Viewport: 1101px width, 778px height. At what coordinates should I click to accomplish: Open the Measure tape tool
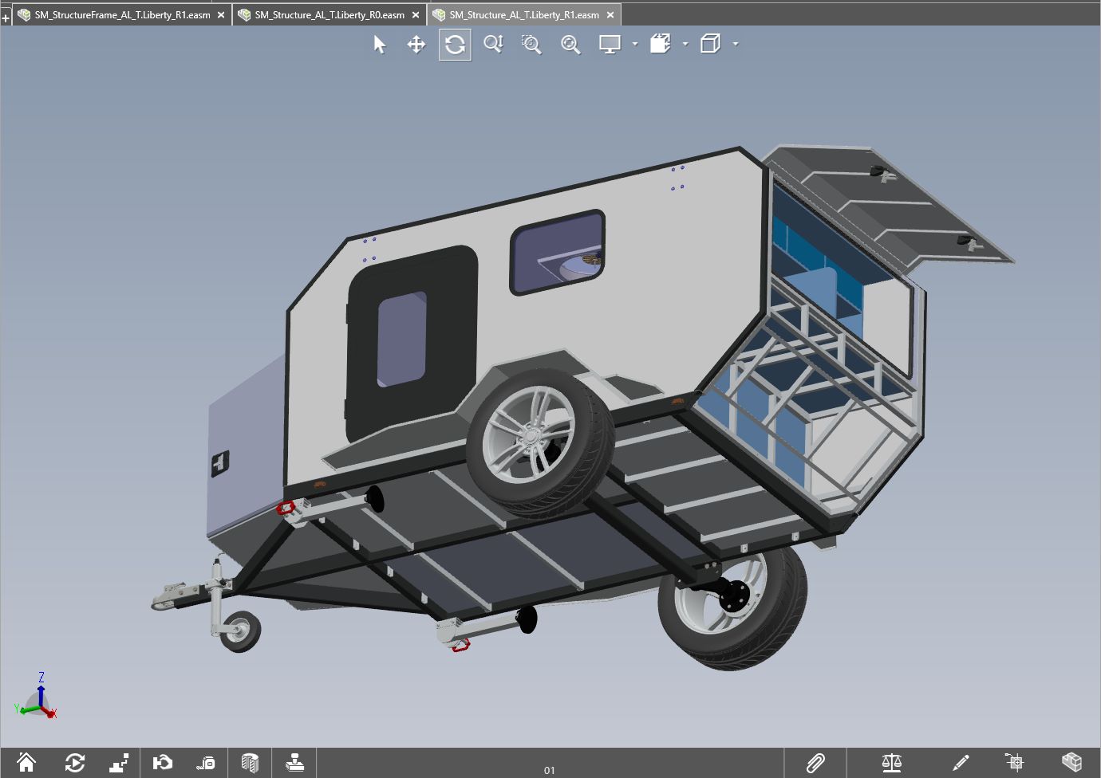206,763
